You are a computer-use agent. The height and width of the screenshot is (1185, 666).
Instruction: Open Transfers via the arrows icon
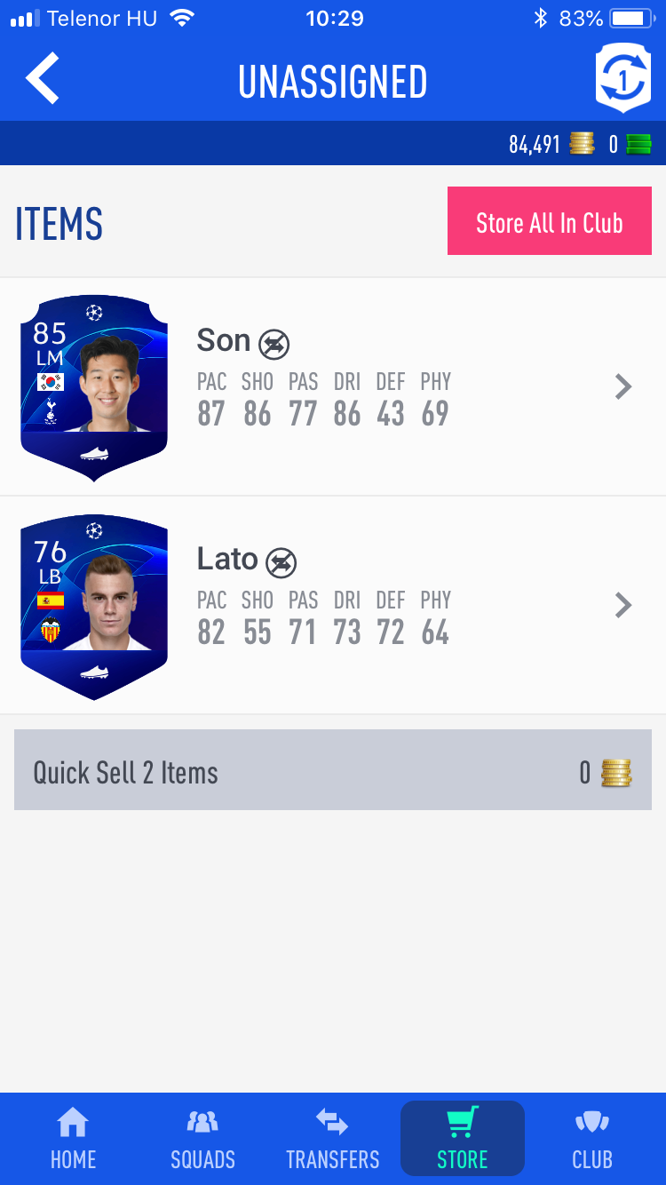point(332,1123)
